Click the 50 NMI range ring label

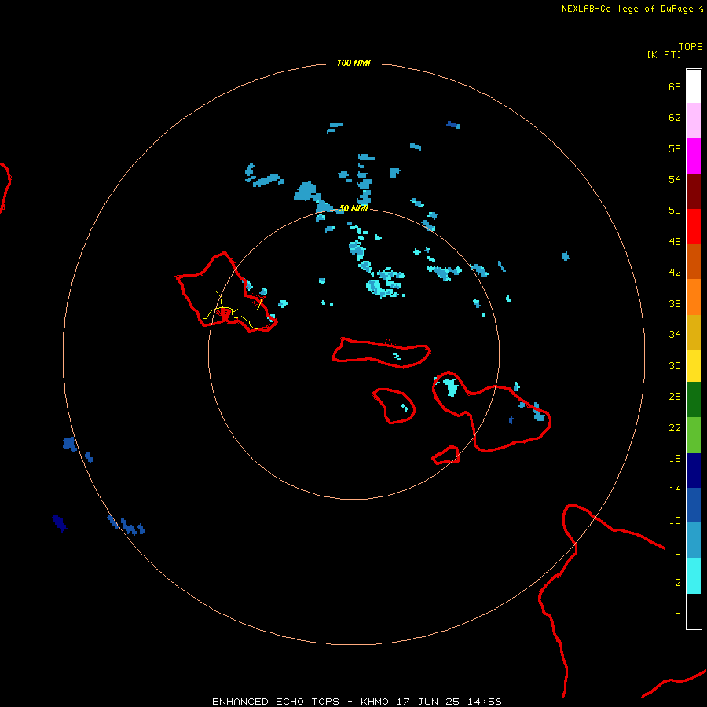click(x=353, y=208)
